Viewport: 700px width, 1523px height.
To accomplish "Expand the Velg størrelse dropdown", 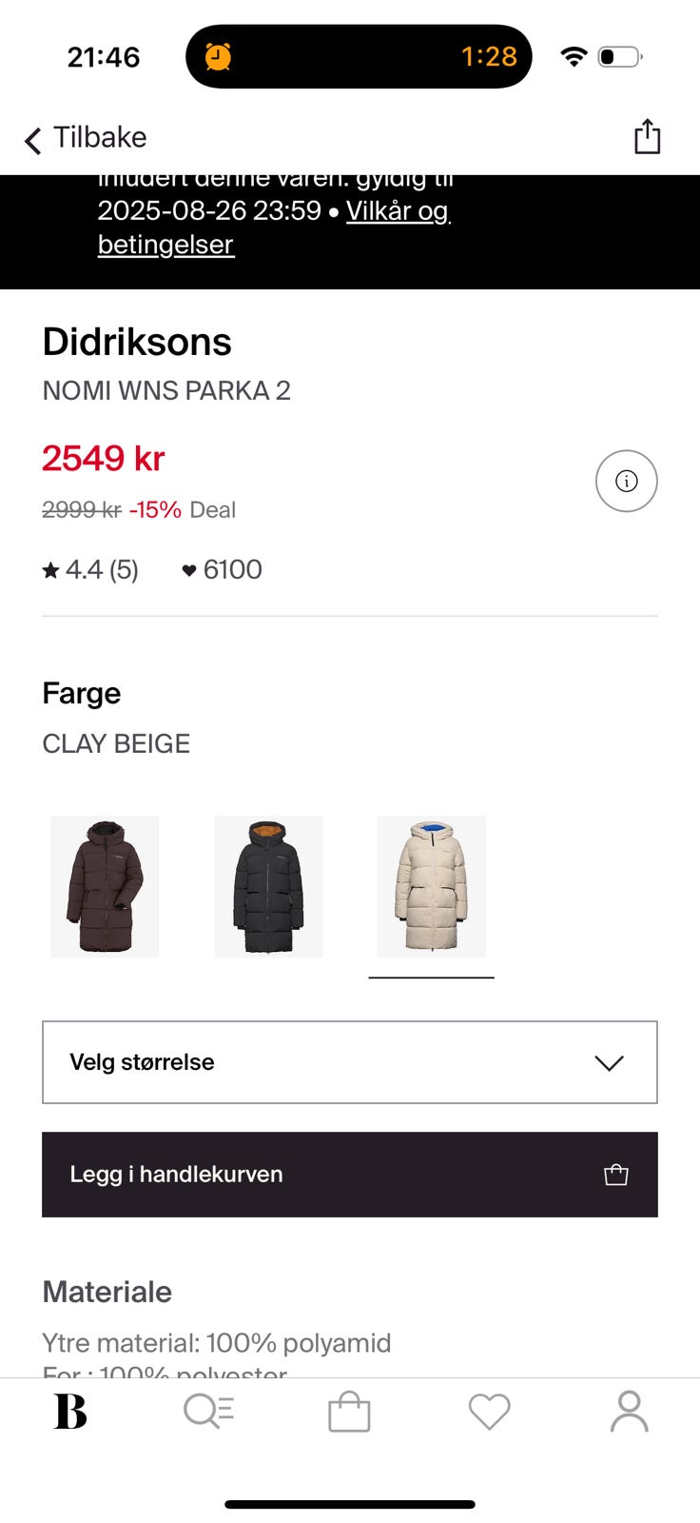I will 349,1062.
